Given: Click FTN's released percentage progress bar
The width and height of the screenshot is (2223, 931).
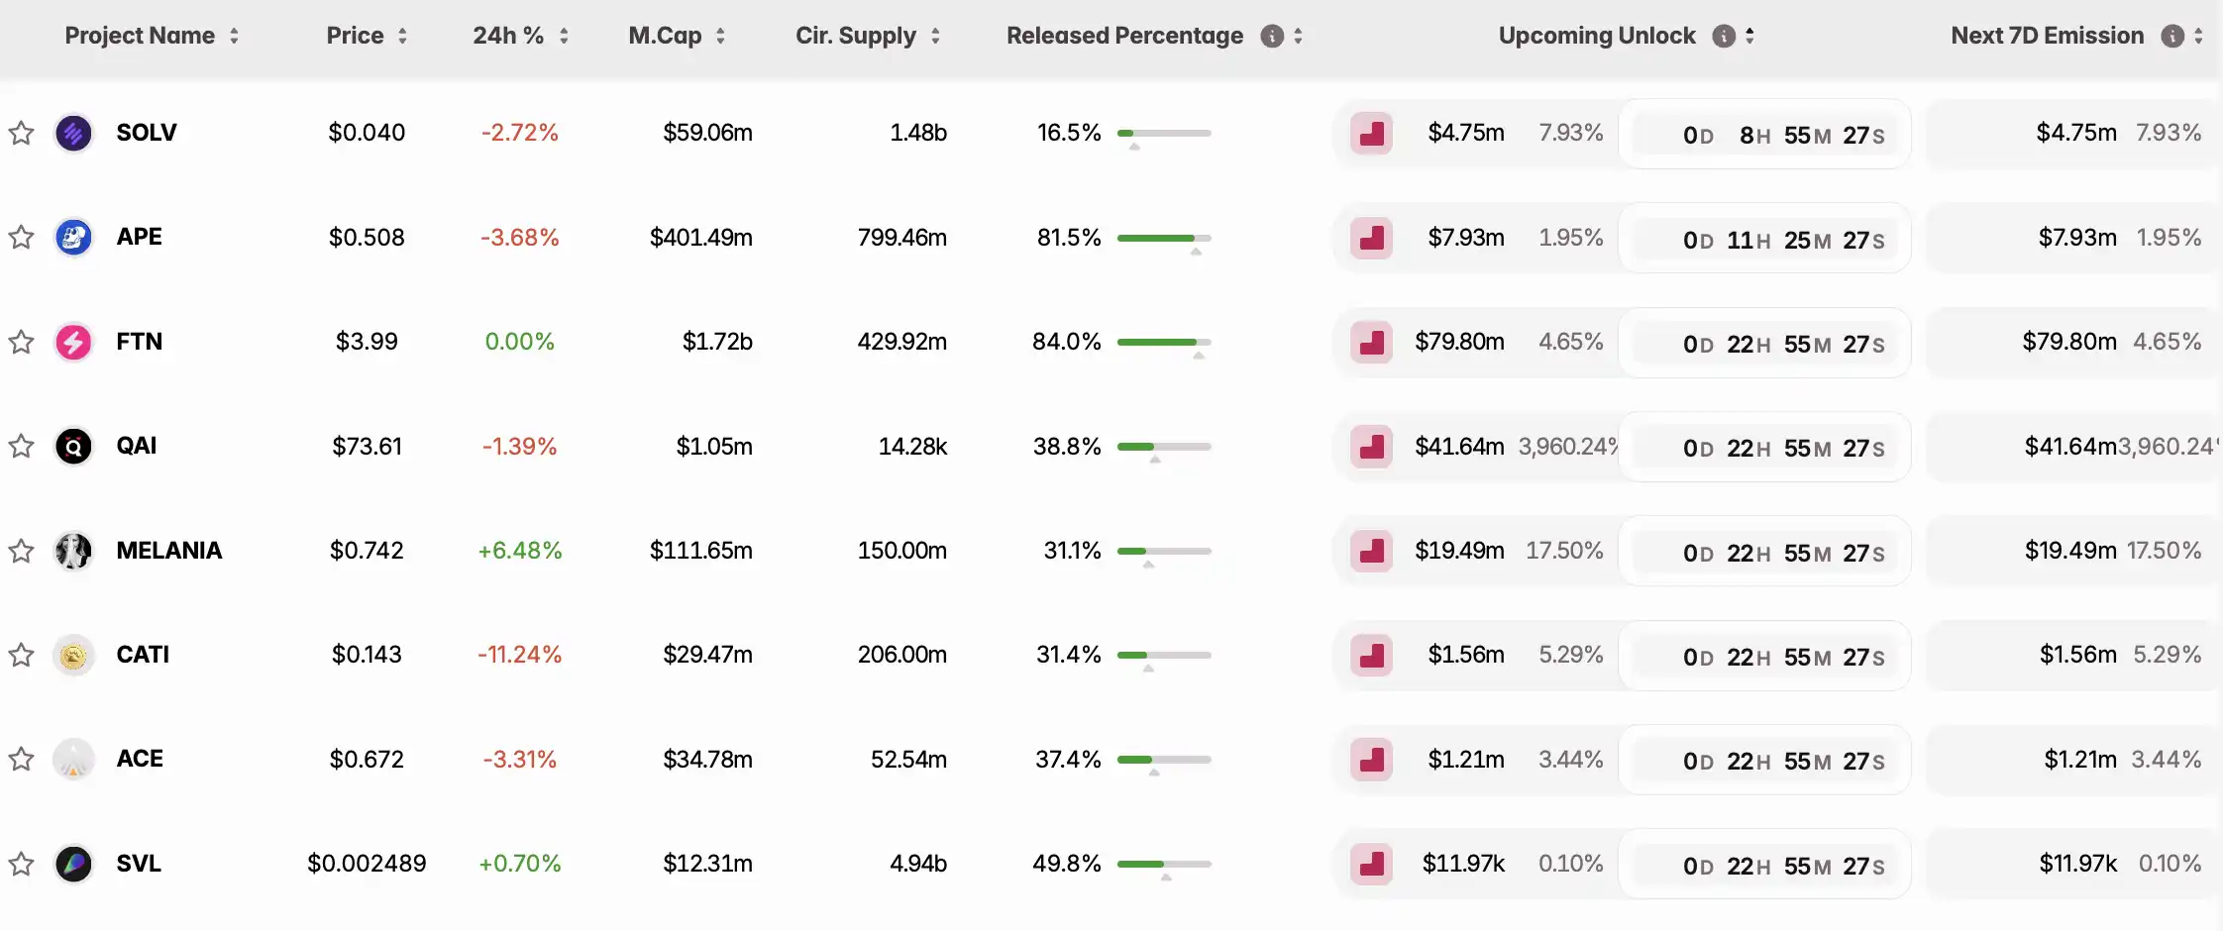Looking at the screenshot, I should pyautogui.click(x=1164, y=343).
